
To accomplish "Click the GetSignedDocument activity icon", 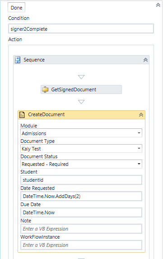I will 45,89.
